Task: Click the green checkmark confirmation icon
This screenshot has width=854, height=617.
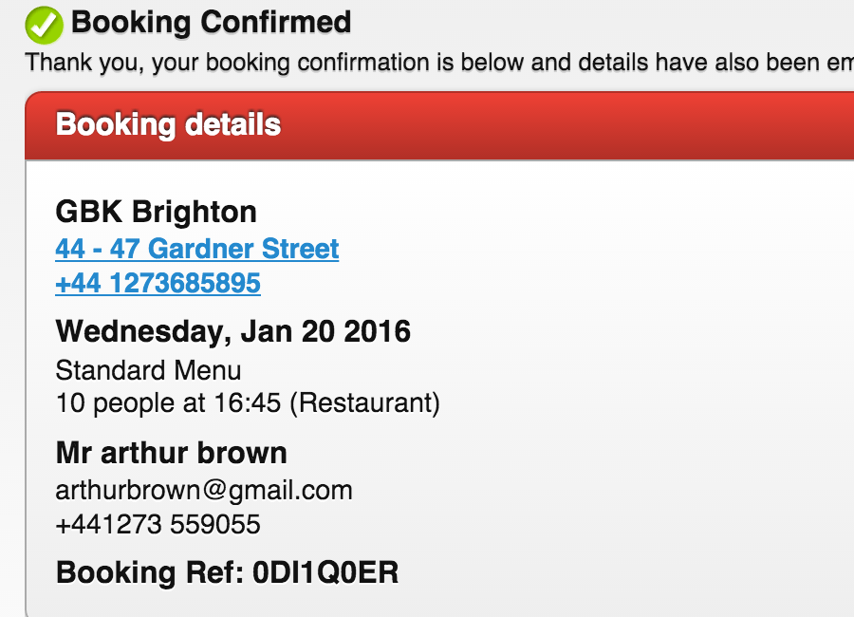Action: [44, 25]
